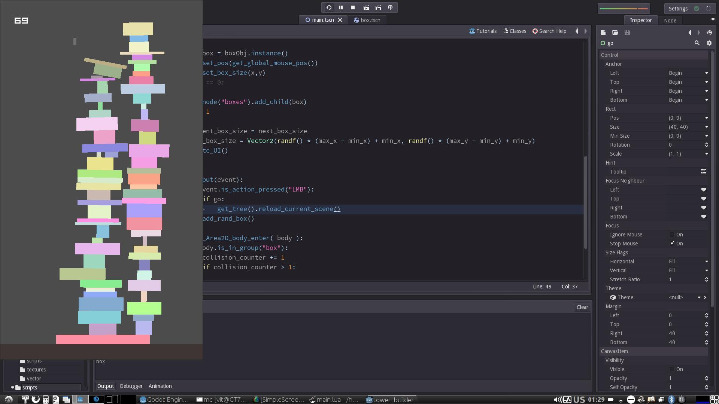This screenshot has width=719, height=404.
Task: Toggle Visible checkbox under Visibility
Action: [672, 369]
